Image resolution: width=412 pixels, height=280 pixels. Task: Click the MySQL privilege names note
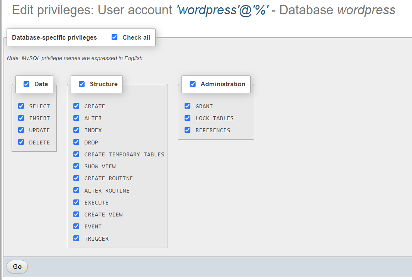[75, 58]
